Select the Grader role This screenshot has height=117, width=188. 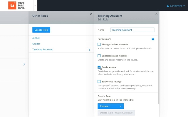(36, 44)
